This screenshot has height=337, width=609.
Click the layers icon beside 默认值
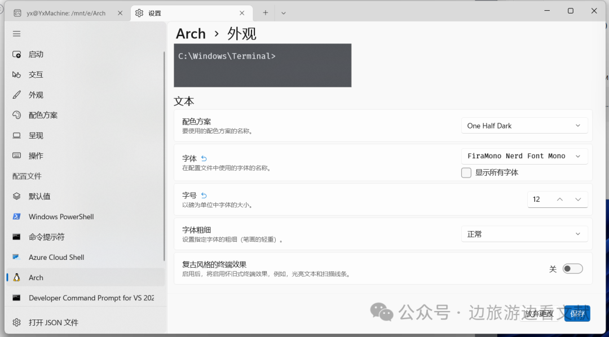pyautogui.click(x=17, y=197)
